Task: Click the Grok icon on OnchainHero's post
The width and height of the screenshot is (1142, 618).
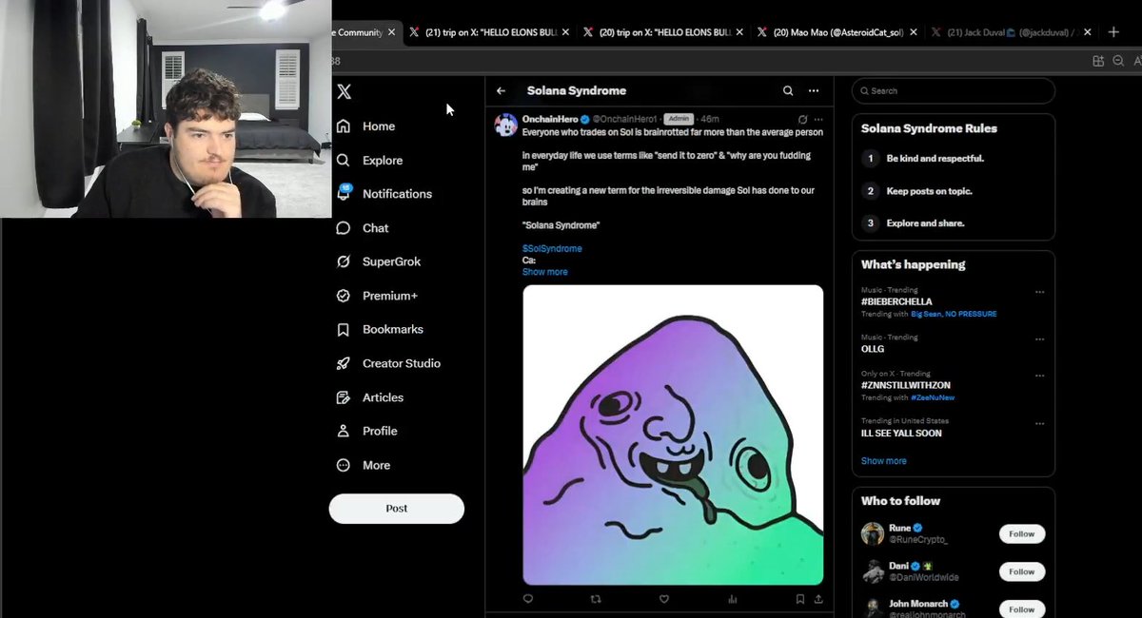Action: point(802,119)
